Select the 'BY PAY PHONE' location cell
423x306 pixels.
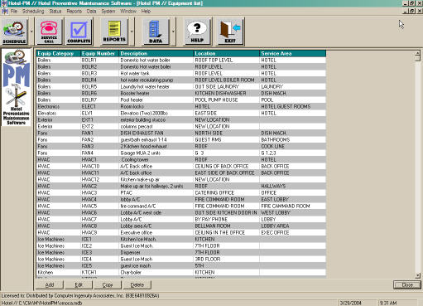click(227, 219)
